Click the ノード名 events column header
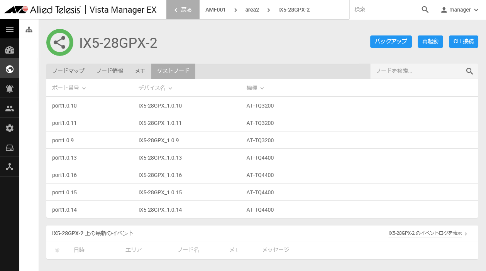Image resolution: width=486 pixels, height=271 pixels. coord(188,250)
